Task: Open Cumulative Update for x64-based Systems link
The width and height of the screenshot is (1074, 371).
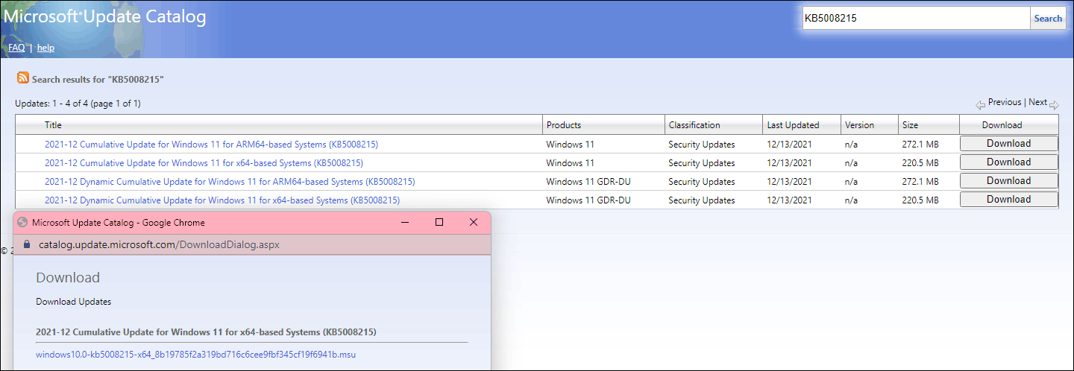Action: (204, 163)
